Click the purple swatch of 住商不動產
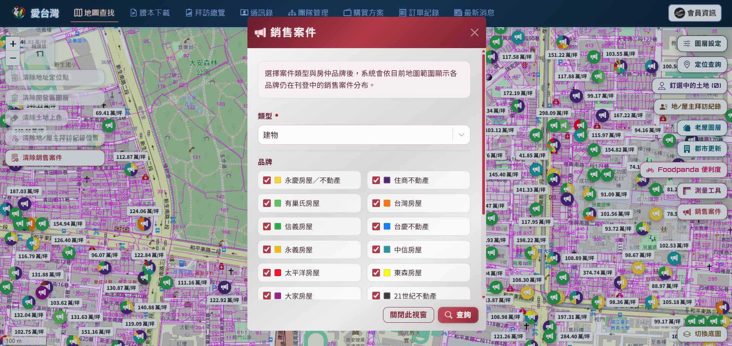Image resolution: width=732 pixels, height=346 pixels. [x=387, y=180]
